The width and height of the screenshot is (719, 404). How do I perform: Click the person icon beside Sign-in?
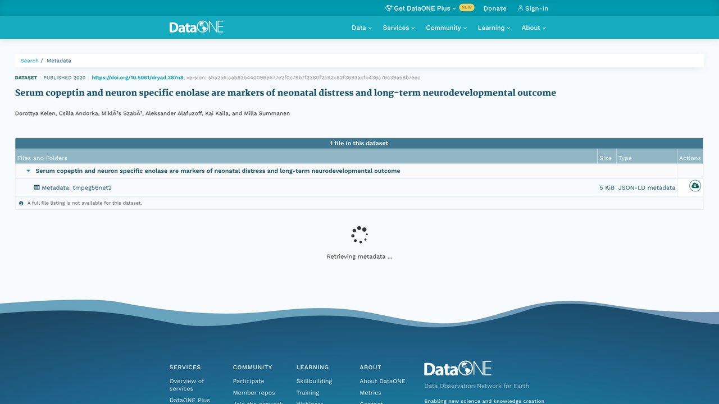[520, 8]
